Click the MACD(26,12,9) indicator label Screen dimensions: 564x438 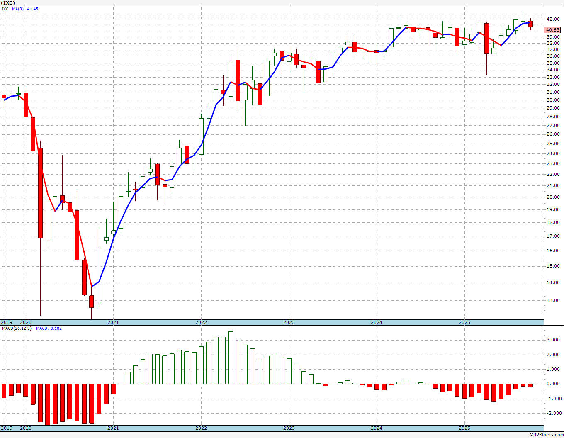click(17, 328)
